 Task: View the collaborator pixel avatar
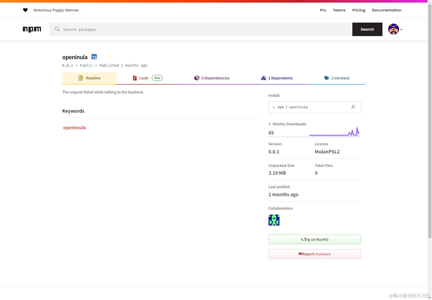tap(274, 220)
